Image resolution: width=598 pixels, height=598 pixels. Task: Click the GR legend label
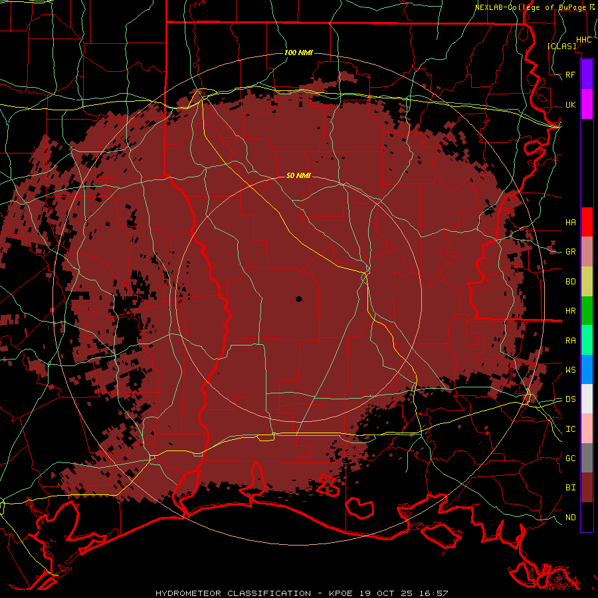click(x=571, y=252)
